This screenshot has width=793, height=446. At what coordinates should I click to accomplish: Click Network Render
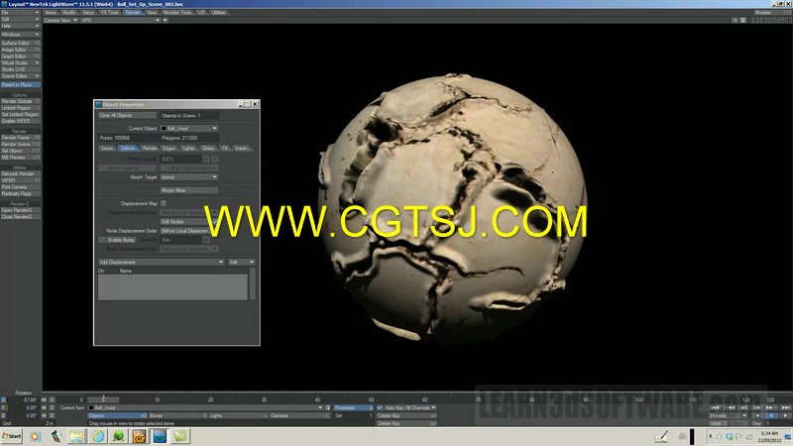click(20, 173)
